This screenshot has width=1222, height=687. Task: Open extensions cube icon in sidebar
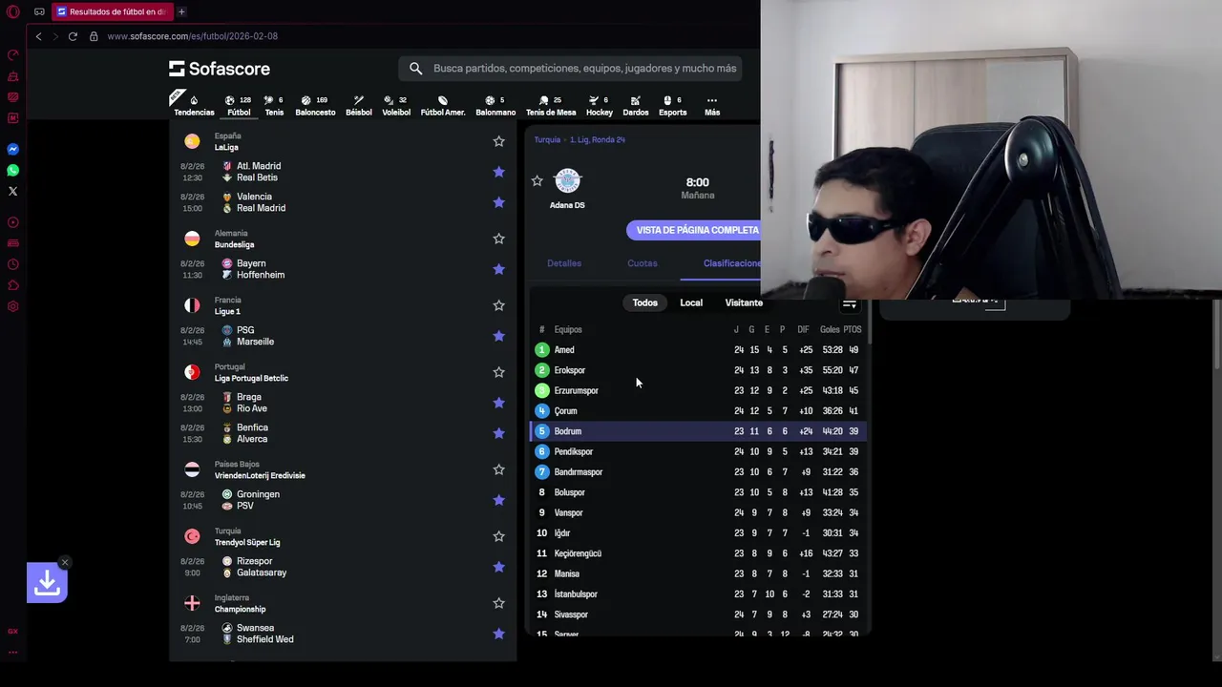[x=13, y=285]
